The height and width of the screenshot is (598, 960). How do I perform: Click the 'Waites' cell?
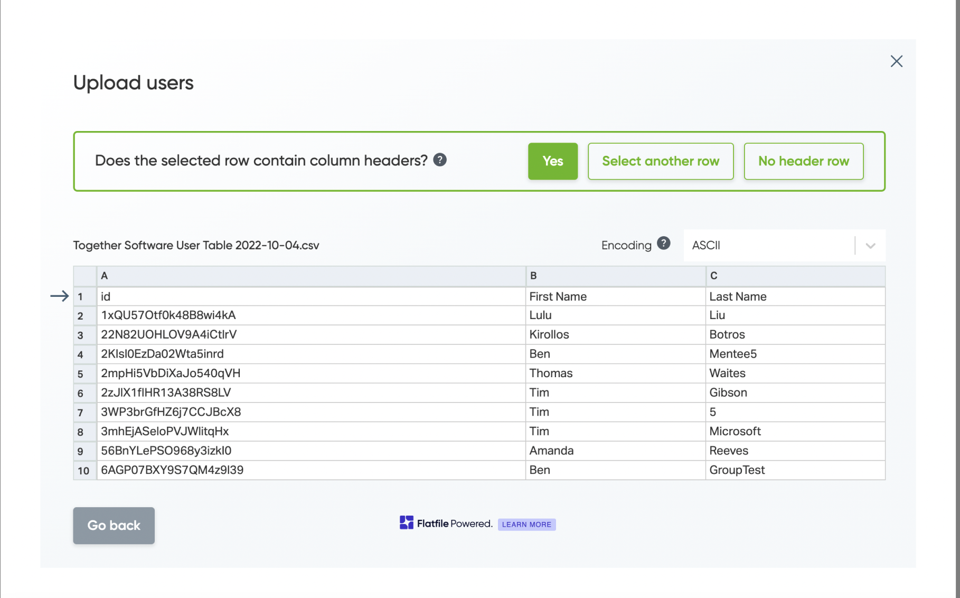point(795,373)
